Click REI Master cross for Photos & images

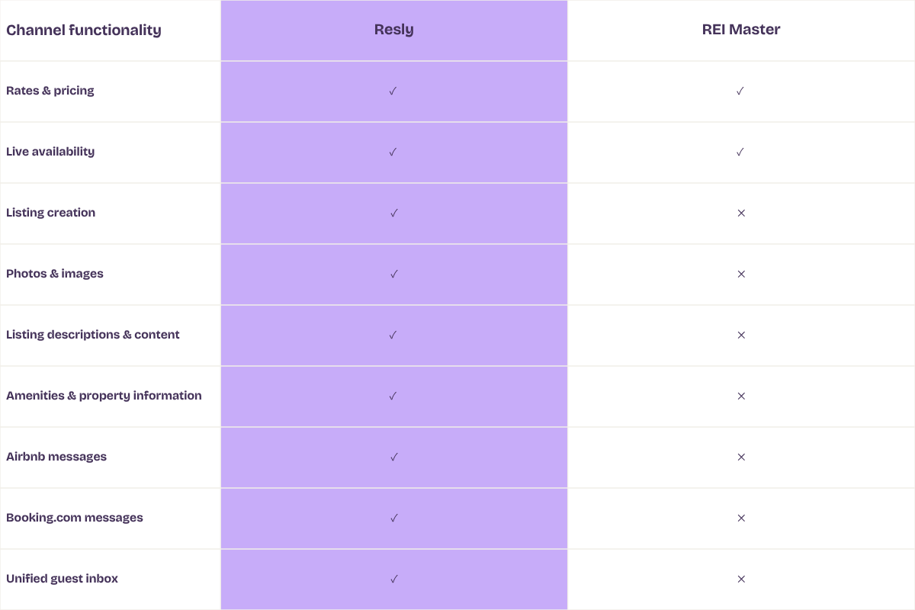[741, 274]
